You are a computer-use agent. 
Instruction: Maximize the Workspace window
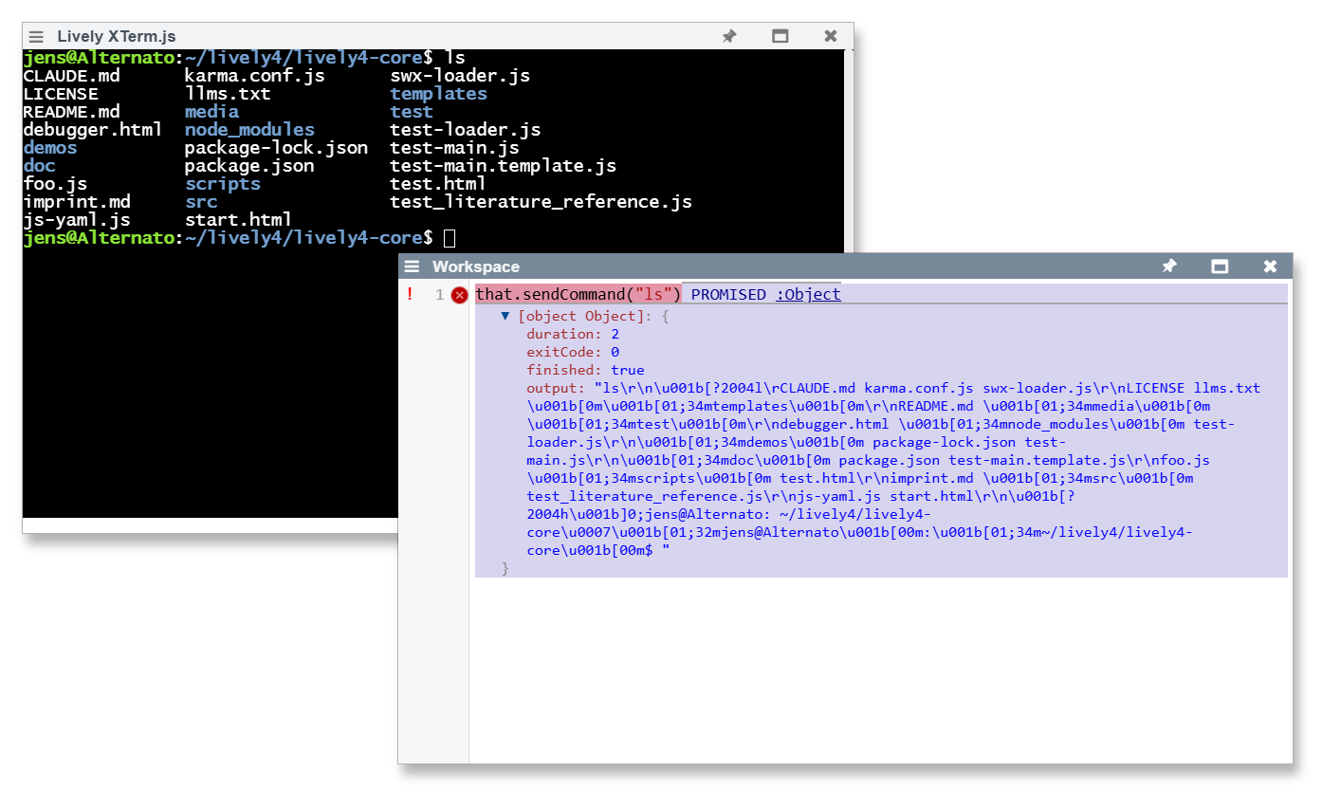coord(1220,267)
